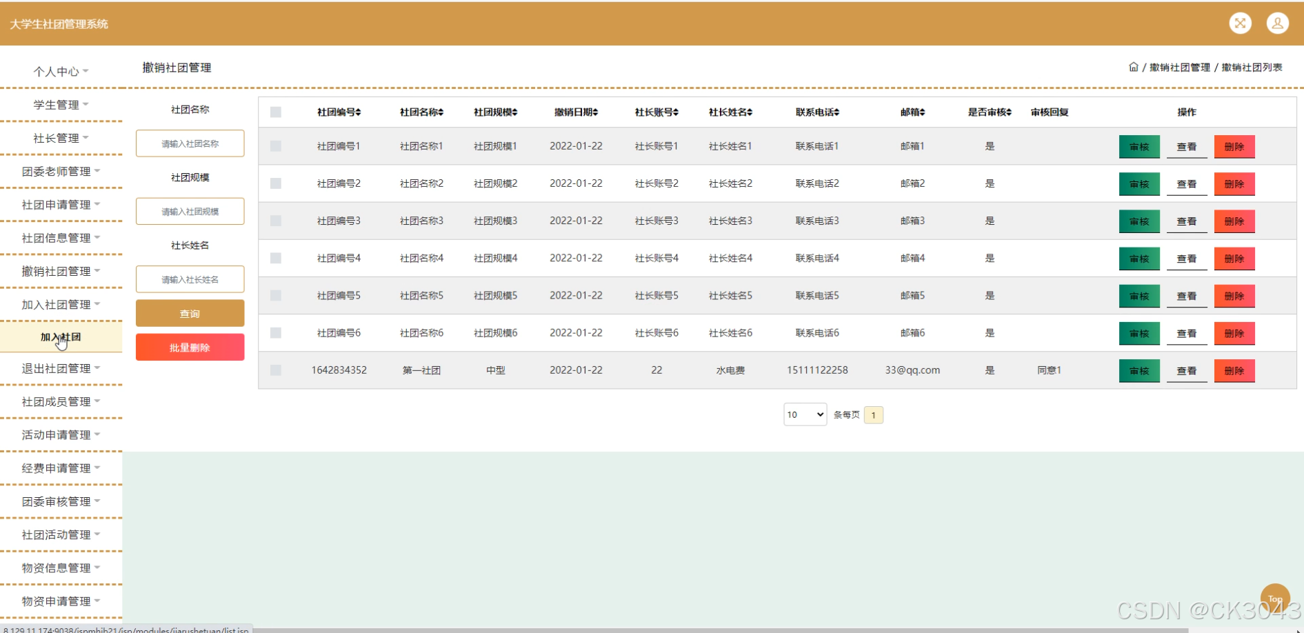Focus the 请输入社团名称 input field
Viewport: 1304px width, 633px height.
coord(190,143)
